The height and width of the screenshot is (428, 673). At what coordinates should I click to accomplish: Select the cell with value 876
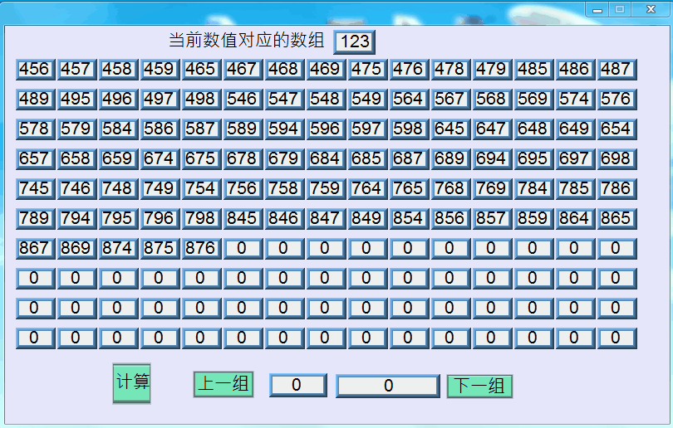click(x=200, y=248)
